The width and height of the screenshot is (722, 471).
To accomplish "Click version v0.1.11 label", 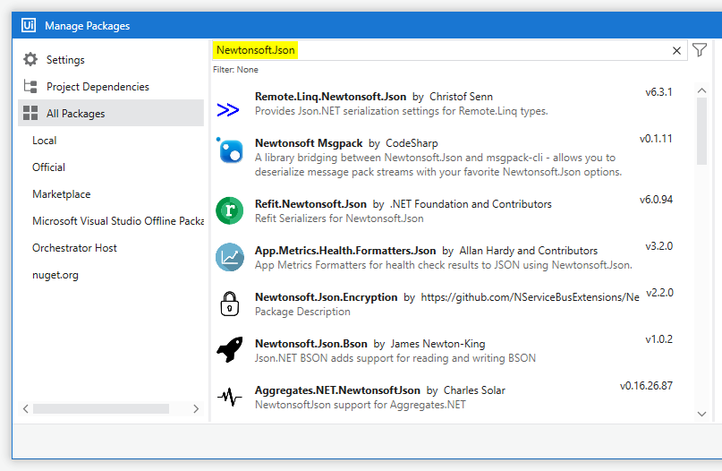I will 656,139.
